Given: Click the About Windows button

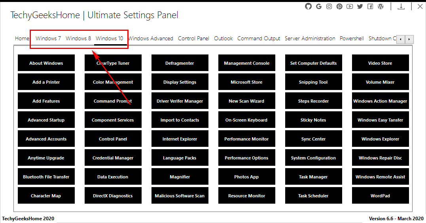Looking at the screenshot, I should click(46, 63).
